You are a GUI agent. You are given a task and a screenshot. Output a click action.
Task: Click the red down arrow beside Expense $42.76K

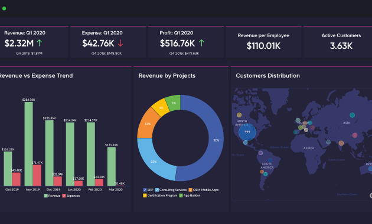120,43
